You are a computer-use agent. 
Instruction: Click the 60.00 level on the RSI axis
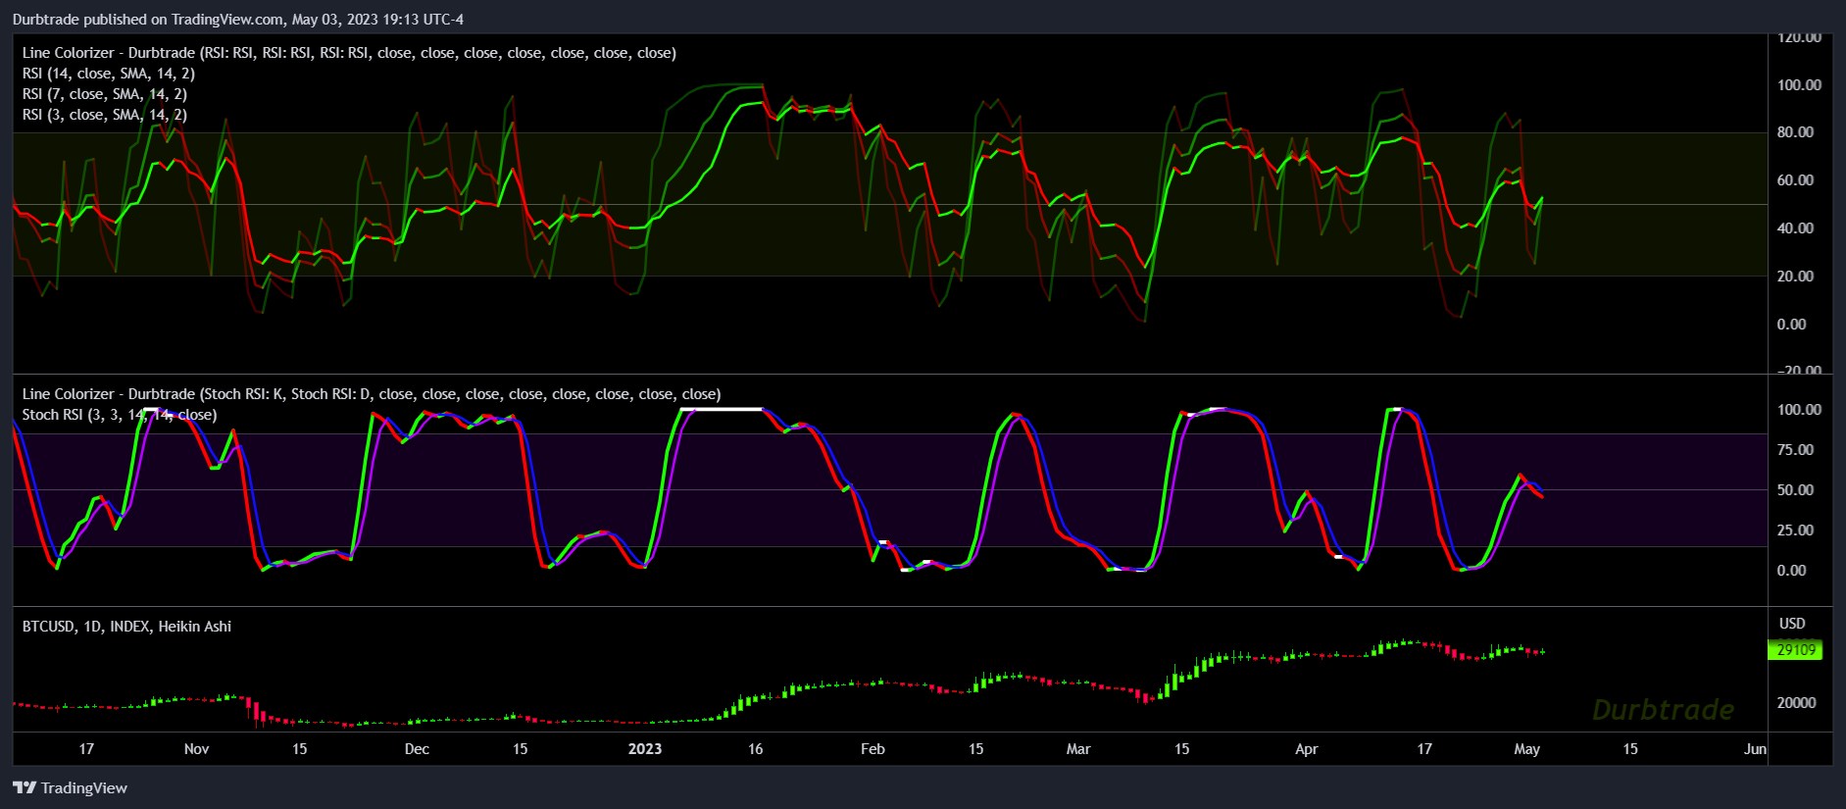tap(1795, 180)
